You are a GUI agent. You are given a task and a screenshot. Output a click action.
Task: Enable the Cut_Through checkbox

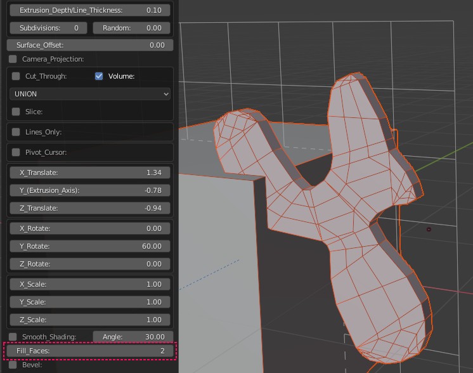[16, 76]
